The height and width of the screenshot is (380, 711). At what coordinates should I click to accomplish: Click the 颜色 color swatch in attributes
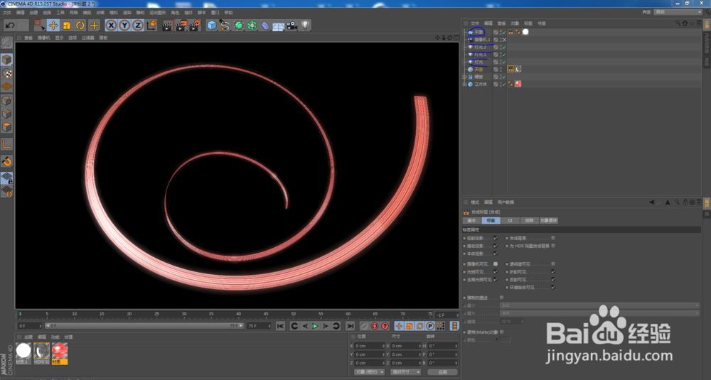coord(505,340)
